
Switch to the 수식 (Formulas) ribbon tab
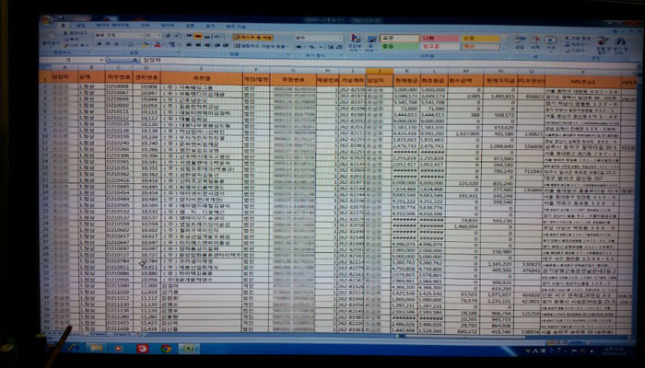pos(145,26)
